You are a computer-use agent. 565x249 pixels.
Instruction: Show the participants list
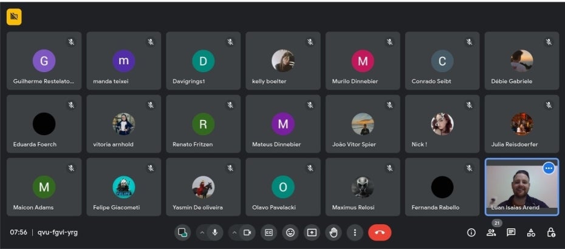coord(491,232)
